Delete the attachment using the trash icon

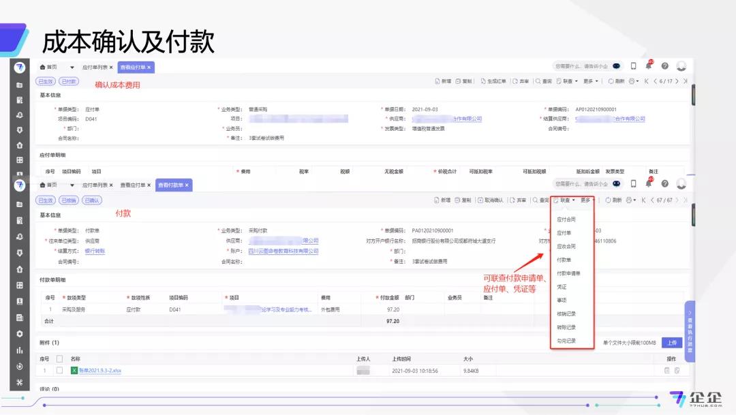click(666, 371)
